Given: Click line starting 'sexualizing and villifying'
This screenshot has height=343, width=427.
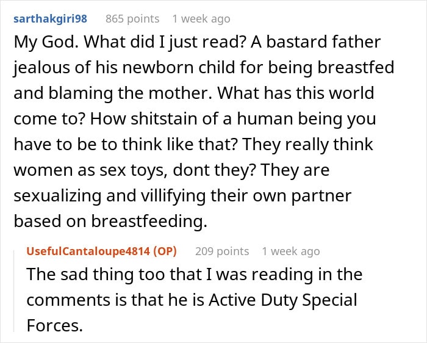Looking at the screenshot, I should point(182,196).
